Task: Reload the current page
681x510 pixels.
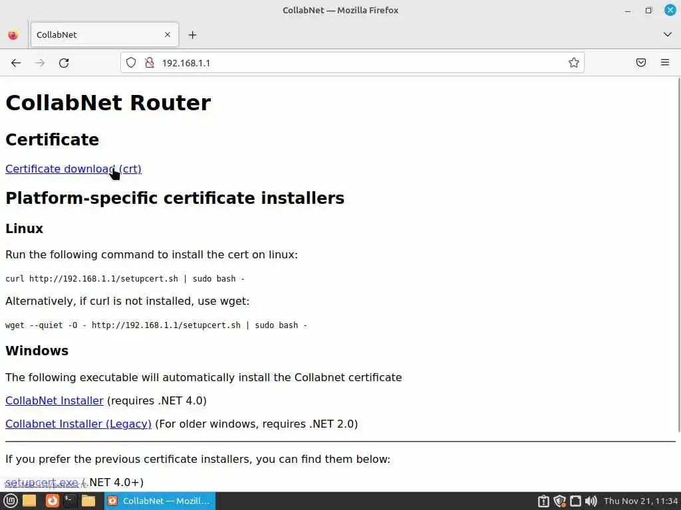Action: [x=64, y=63]
